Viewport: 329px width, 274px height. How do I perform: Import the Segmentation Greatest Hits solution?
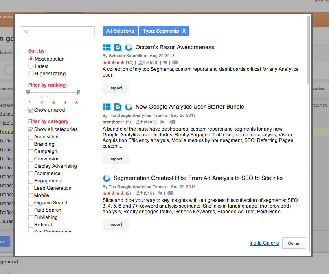pyautogui.click(x=116, y=224)
